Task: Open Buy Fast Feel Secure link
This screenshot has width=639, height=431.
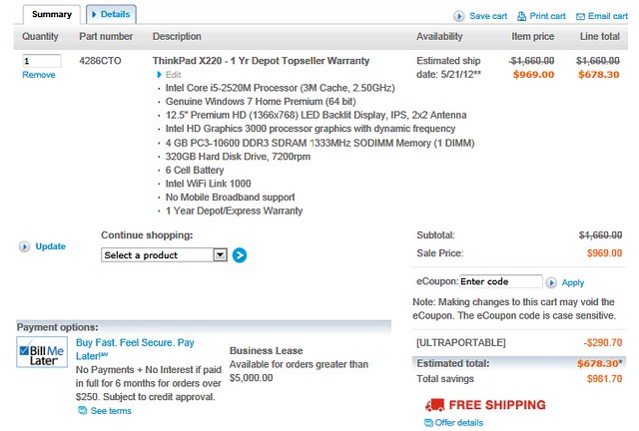Action: pos(135,349)
